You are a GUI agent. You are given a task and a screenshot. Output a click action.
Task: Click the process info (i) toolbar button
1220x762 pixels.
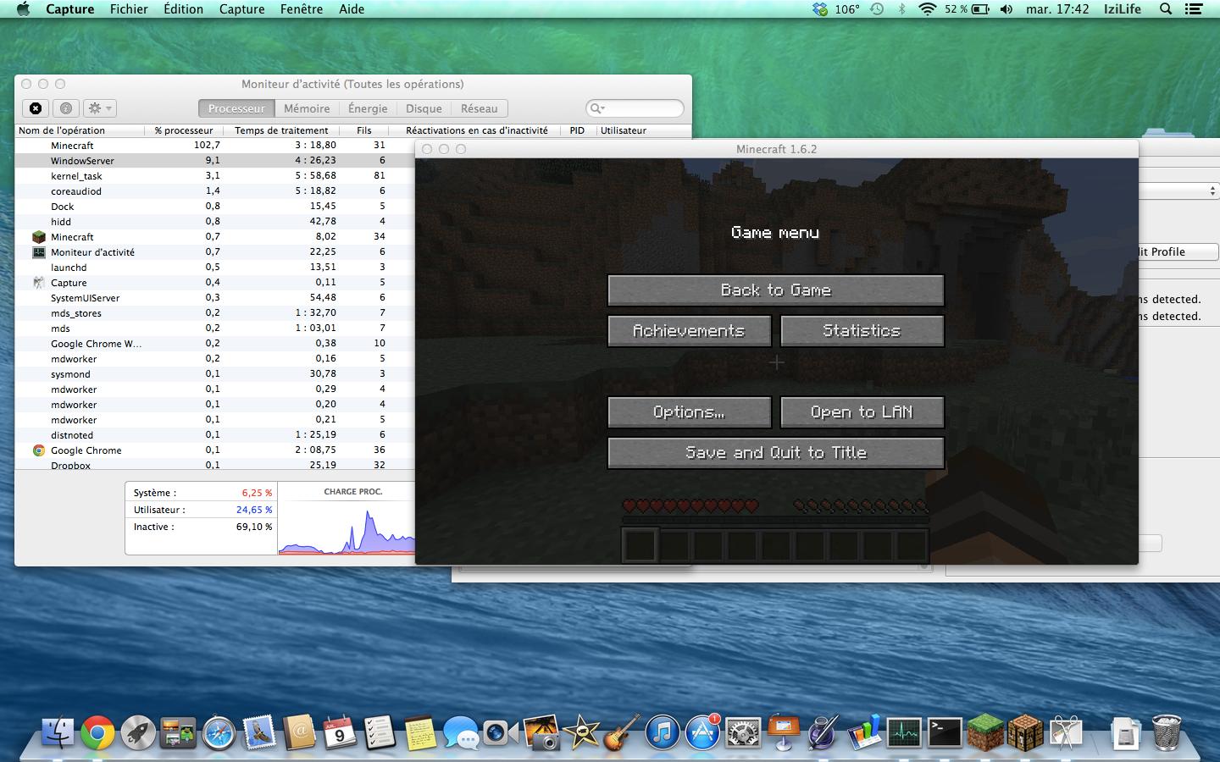tap(66, 108)
